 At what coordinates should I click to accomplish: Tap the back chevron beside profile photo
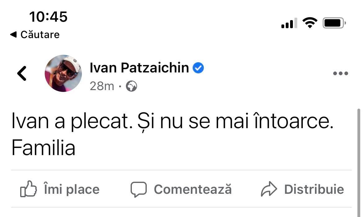(x=22, y=74)
